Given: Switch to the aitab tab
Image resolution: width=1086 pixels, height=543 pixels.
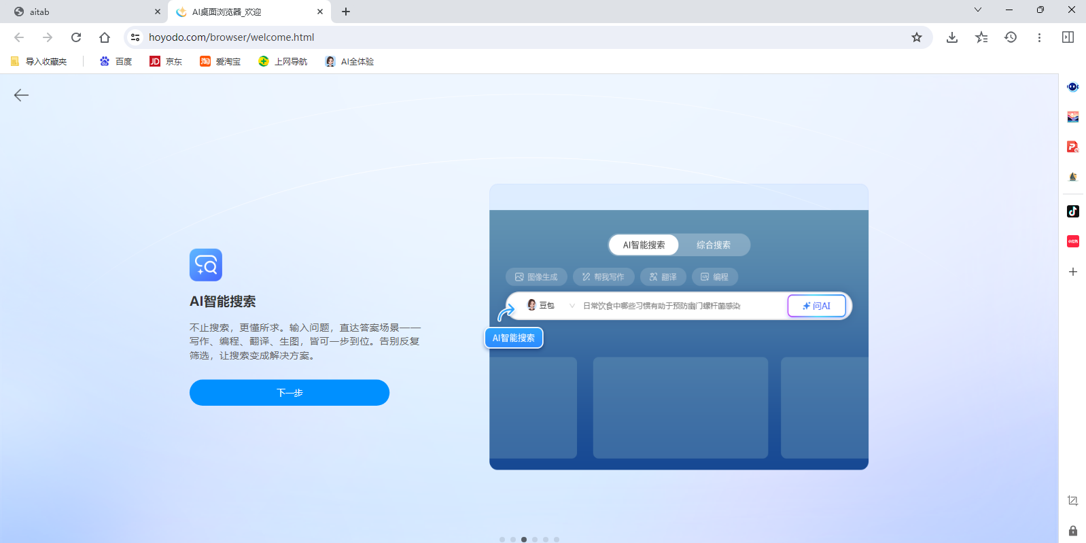Looking at the screenshot, I should pos(84,12).
